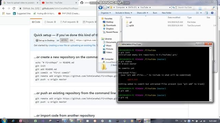Open the Pull requests tab
The image size is (220, 123).
(x=69, y=22)
